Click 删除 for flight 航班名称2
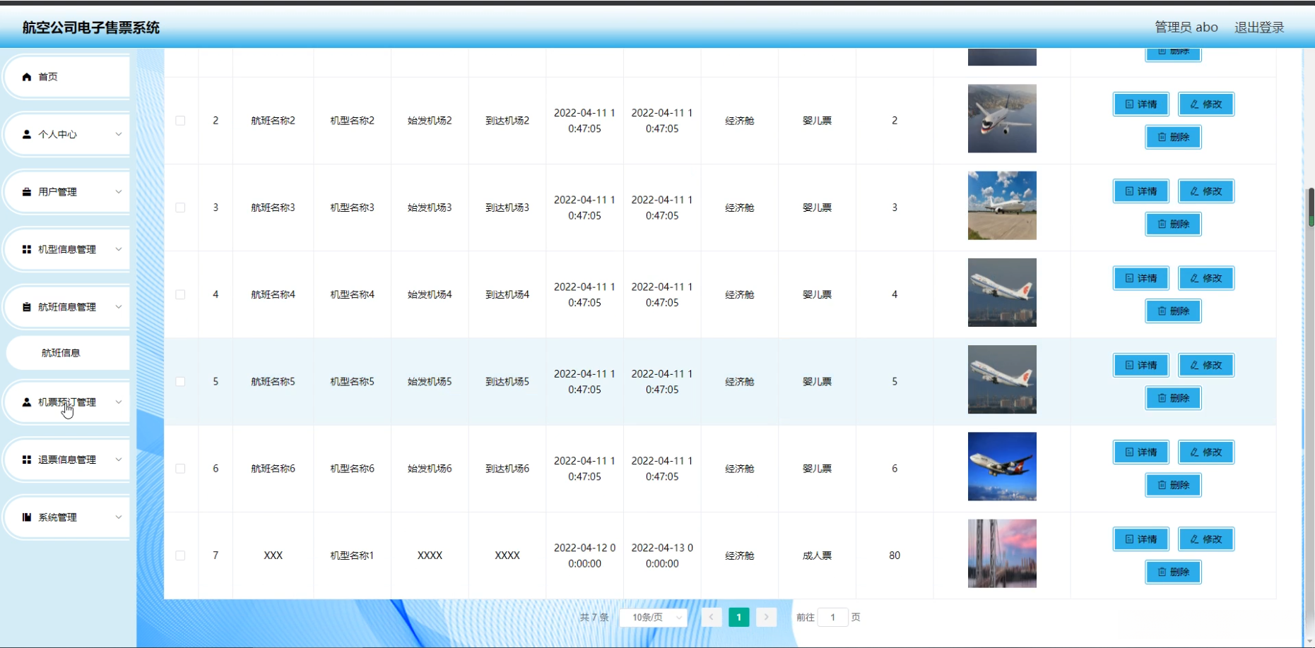This screenshot has width=1315, height=648. click(x=1174, y=137)
